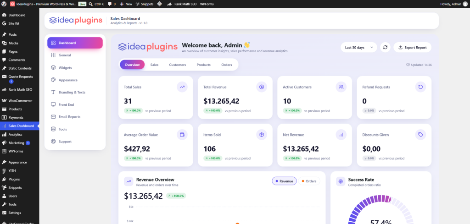Screen dimensions: 470x224
Task: Switch to the Customers tab
Action: (178, 65)
